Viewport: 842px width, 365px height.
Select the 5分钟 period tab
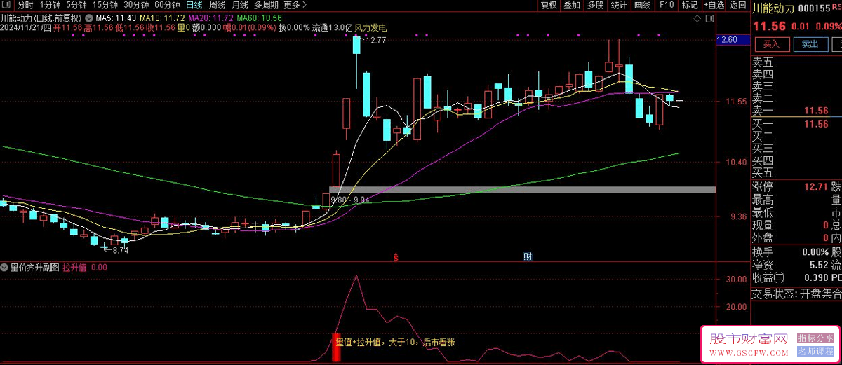click(76, 5)
